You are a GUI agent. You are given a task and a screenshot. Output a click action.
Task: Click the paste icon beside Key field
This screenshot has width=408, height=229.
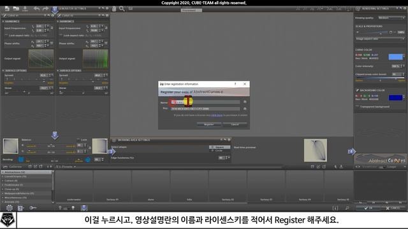point(245,109)
